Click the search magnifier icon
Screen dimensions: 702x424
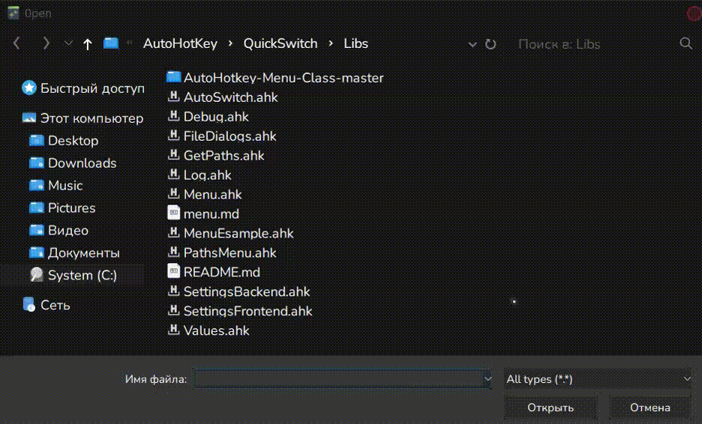pyautogui.click(x=685, y=43)
